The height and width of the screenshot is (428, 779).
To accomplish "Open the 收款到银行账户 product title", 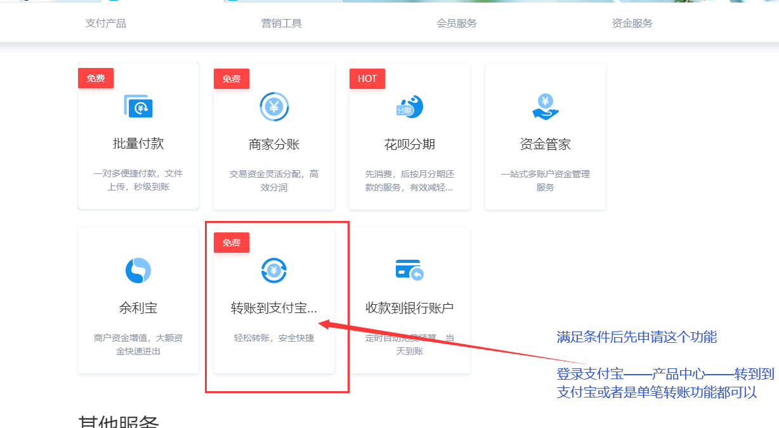I will click(410, 308).
